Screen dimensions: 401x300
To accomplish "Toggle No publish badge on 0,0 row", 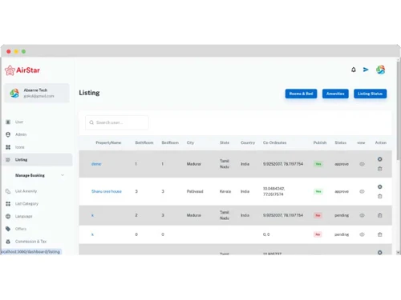I will (318, 234).
